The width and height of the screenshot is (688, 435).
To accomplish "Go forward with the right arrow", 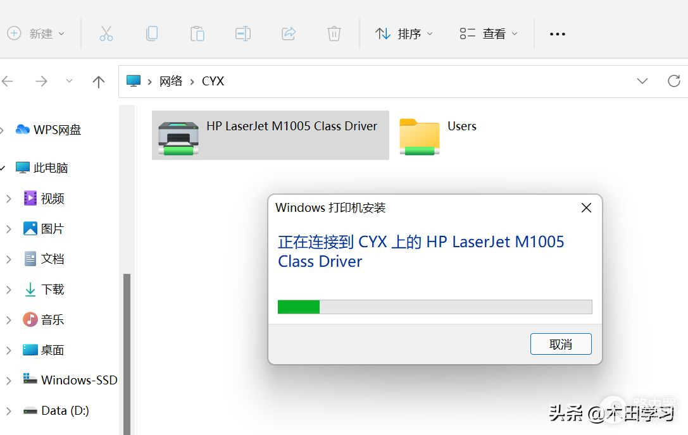I will coord(41,81).
